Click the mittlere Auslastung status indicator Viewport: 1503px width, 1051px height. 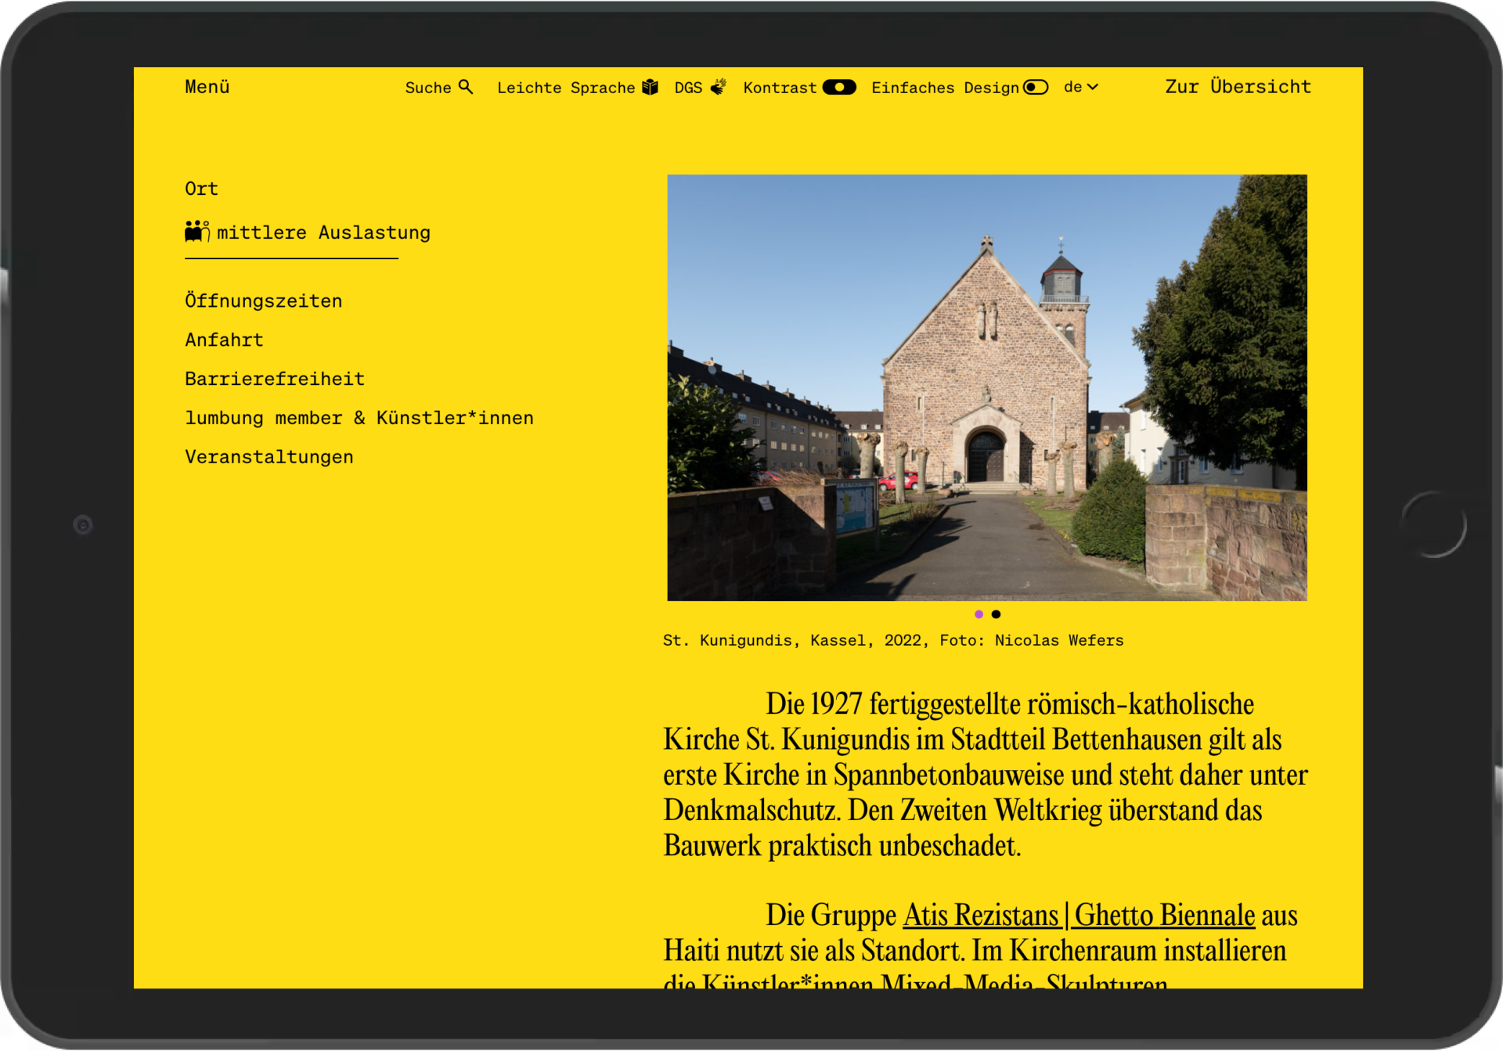tap(323, 232)
